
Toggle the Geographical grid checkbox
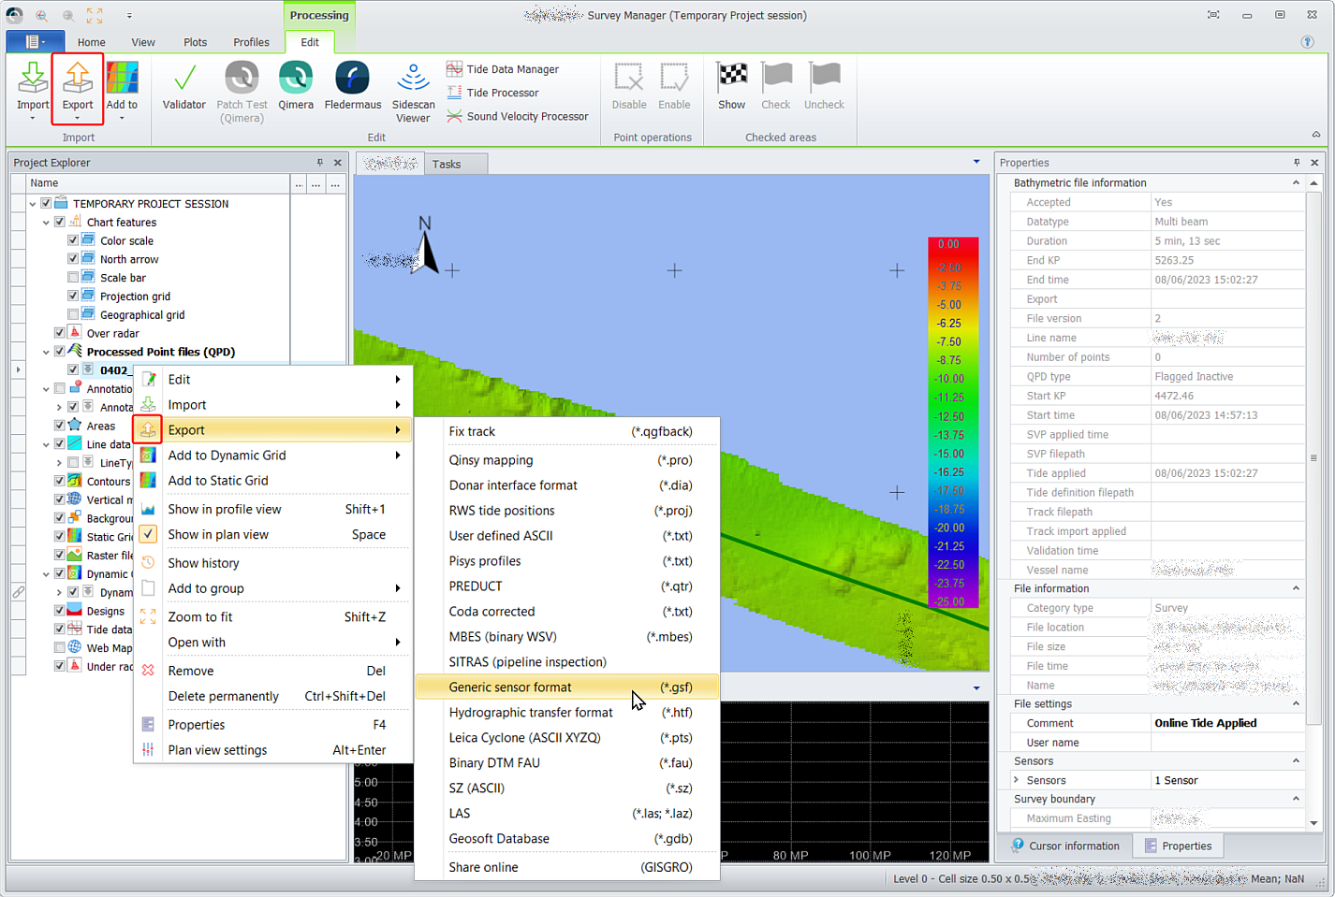click(73, 314)
